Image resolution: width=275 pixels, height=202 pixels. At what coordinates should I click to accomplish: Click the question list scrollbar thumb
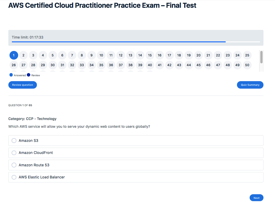point(261,57)
